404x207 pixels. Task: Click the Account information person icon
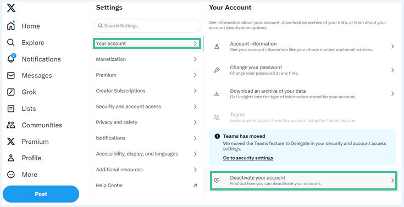coord(217,46)
